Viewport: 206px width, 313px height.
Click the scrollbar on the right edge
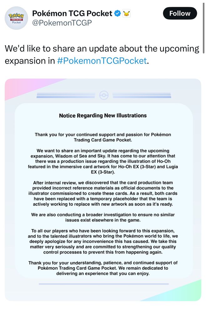(x=203, y=27)
